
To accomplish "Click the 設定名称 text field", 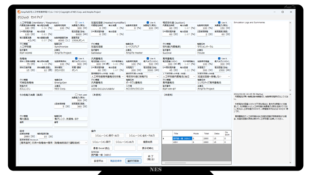I will pyautogui.click(x=116, y=155).
